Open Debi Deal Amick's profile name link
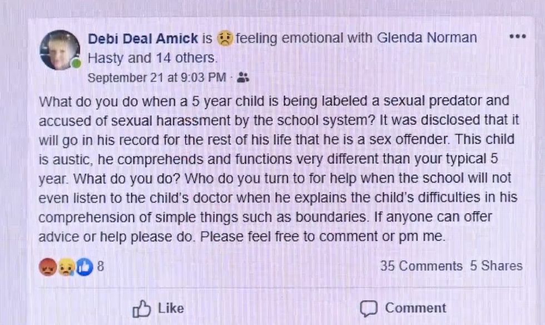 coord(143,38)
